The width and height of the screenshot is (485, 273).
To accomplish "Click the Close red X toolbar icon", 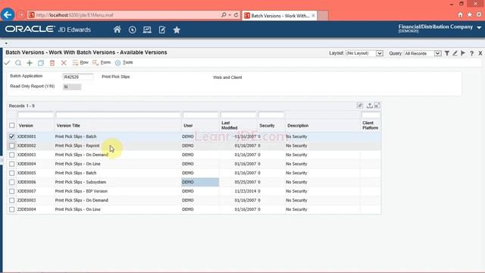I will [64, 63].
